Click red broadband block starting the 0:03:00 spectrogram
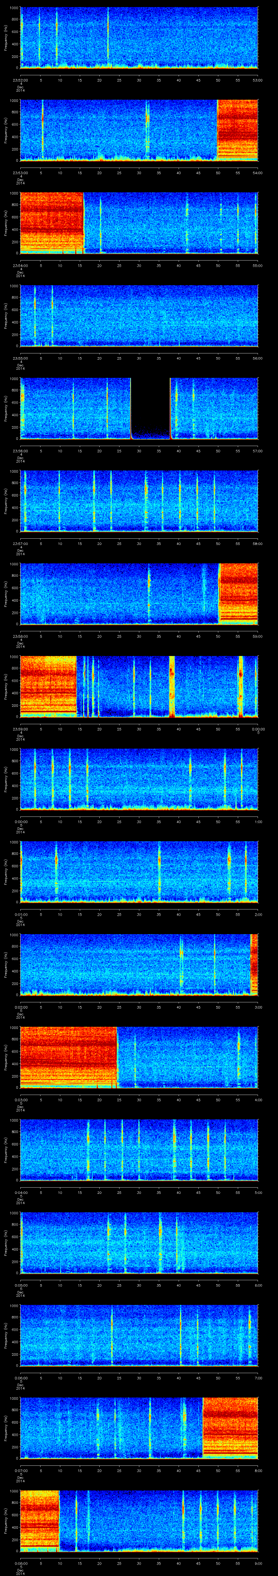 click(x=68, y=1055)
